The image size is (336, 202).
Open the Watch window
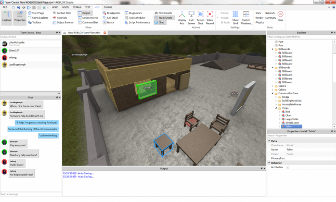(x=108, y=22)
